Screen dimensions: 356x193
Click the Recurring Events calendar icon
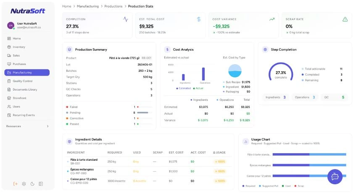tap(9, 115)
